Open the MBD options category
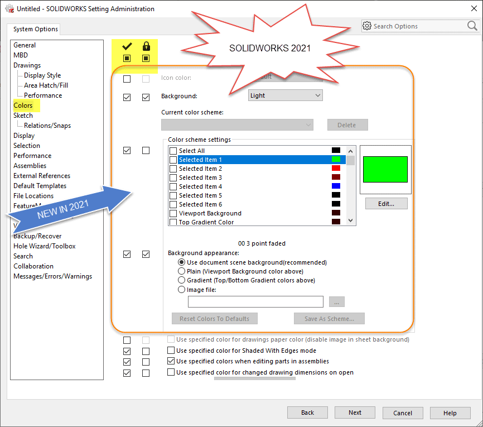The height and width of the screenshot is (427, 483). 21,55
